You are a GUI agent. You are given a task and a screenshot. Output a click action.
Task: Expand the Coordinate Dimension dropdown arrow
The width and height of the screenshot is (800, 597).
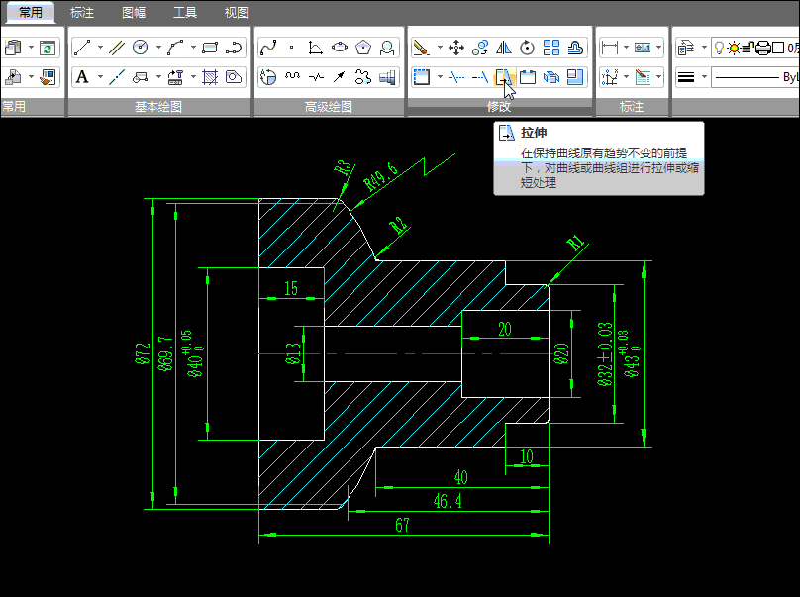(626, 77)
